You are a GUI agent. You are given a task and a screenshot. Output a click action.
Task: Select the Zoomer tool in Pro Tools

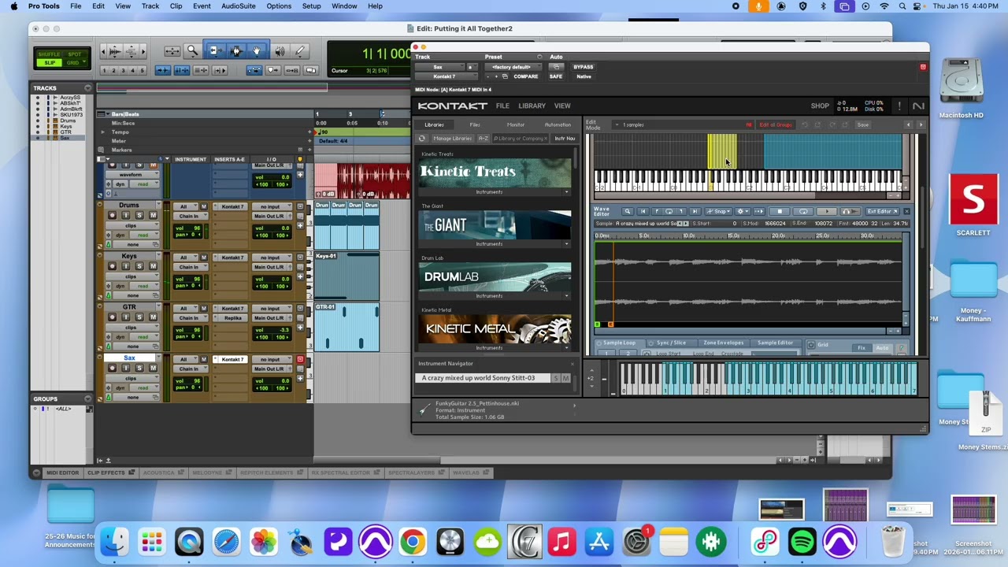pos(192,51)
